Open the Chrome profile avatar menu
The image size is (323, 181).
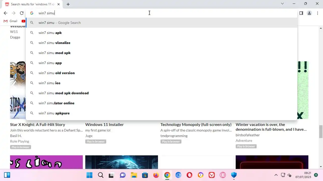pos(309,13)
